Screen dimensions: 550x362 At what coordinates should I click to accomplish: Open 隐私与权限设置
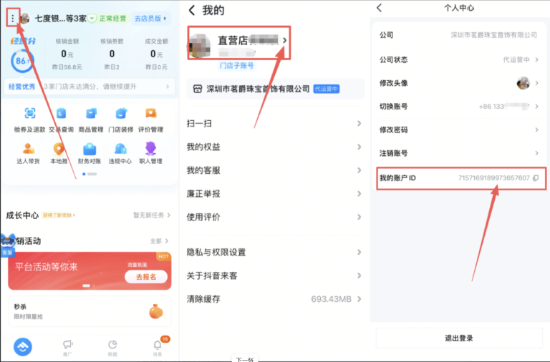pos(275,253)
